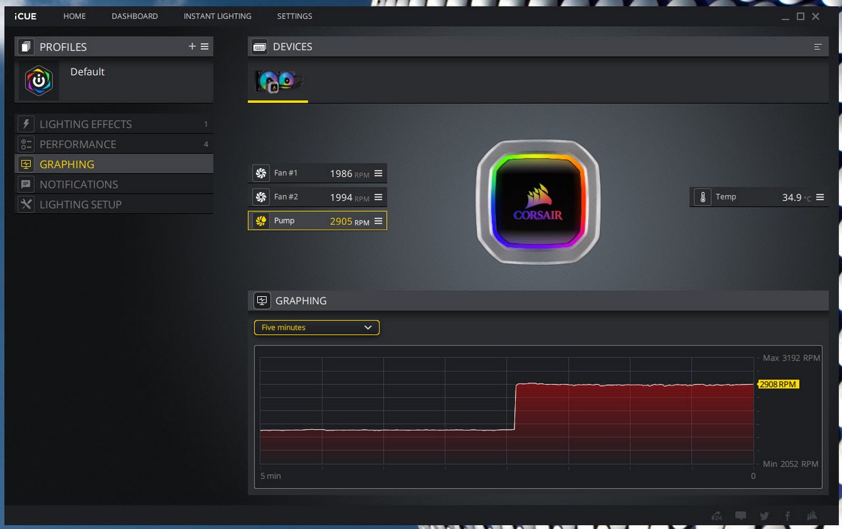The width and height of the screenshot is (842, 529).
Task: Click the lightning bolt Lighting Effects icon
Action: pos(26,124)
